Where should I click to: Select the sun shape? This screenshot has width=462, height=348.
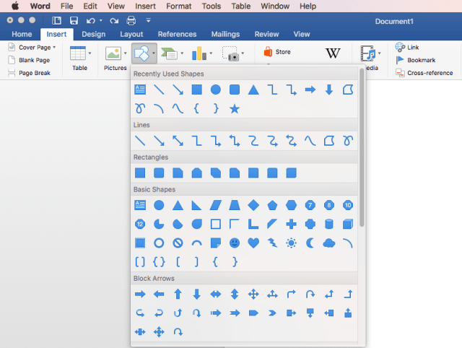pos(291,243)
